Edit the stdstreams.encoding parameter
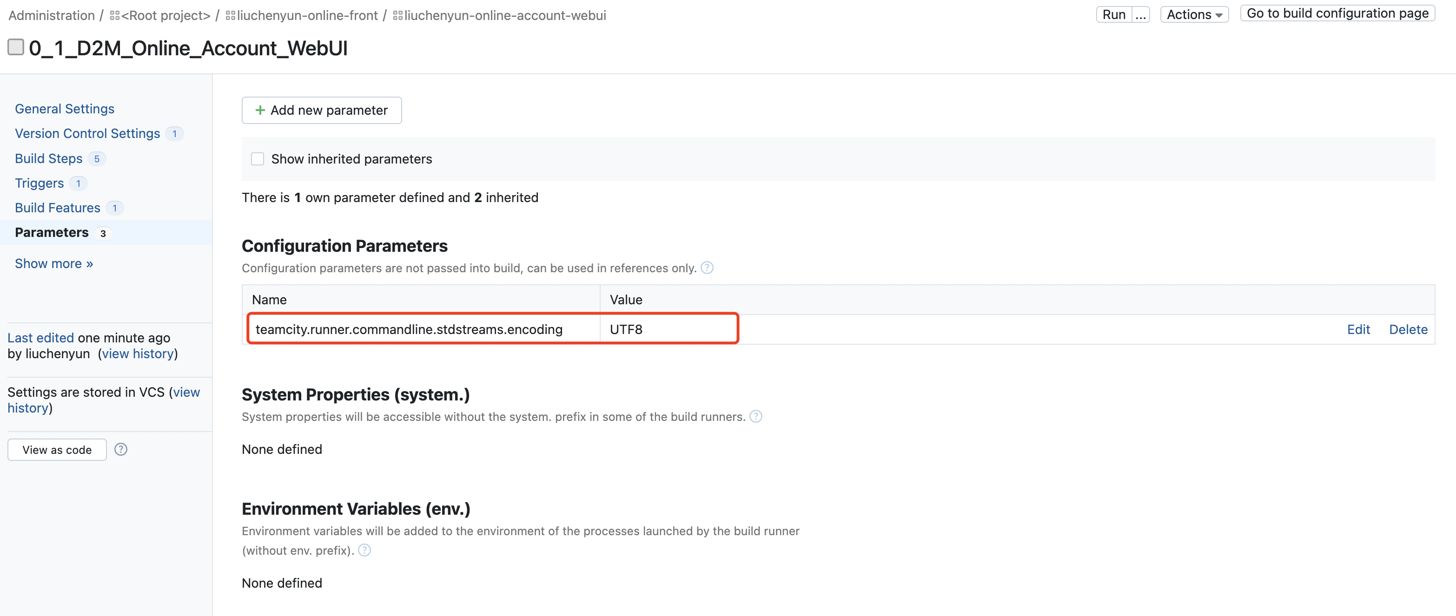The image size is (1456, 616). [x=1357, y=330]
